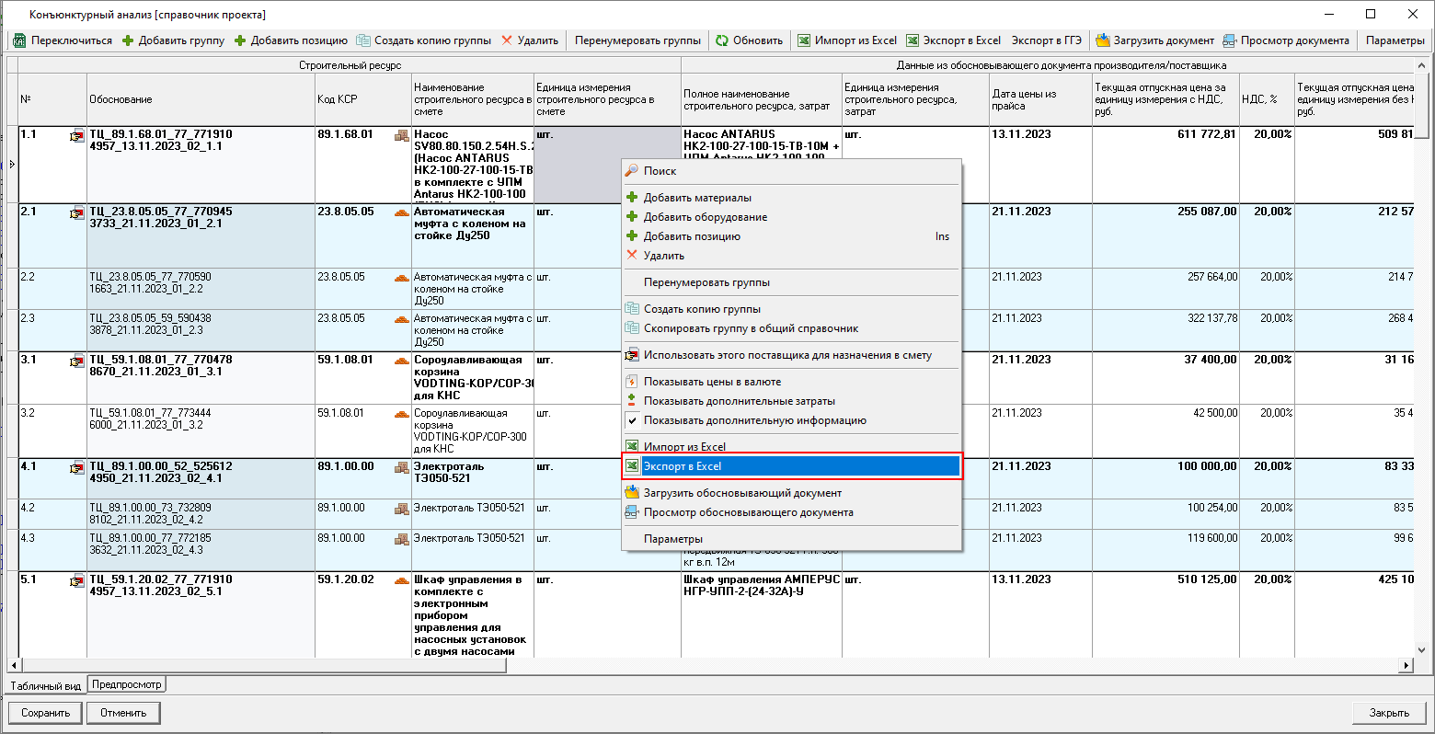Viewport: 1435px width, 734px height.
Task: Switch to the 'Предпросмотр' tab
Action: [127, 684]
